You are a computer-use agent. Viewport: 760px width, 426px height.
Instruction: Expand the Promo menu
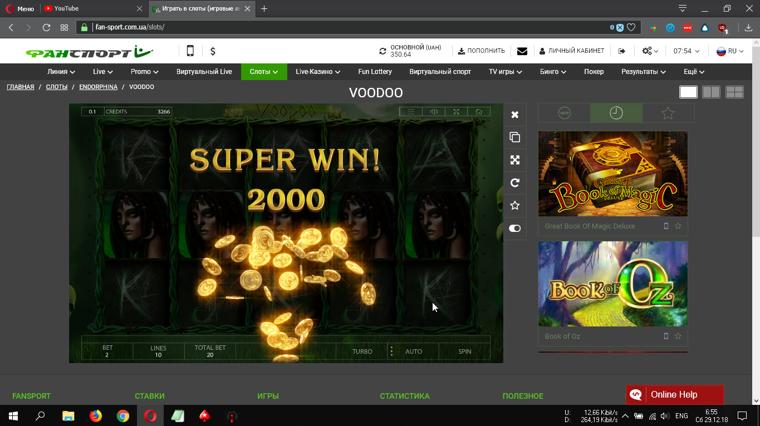(145, 72)
